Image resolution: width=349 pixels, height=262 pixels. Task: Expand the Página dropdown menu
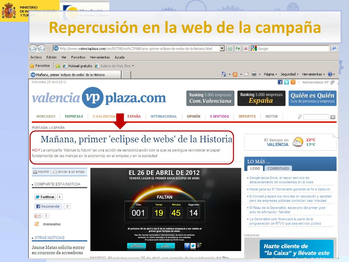point(270,74)
